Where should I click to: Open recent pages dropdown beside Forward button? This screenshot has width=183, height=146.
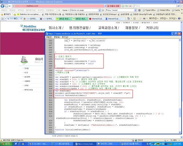(10, 6)
